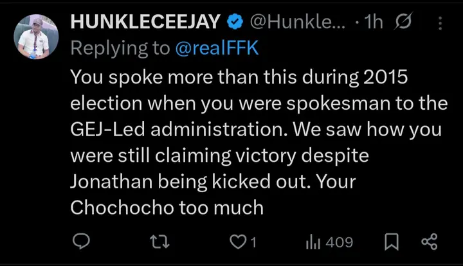Click the Grok slashed-circle icon
Screen dimensions: 463x266
coord(404,22)
